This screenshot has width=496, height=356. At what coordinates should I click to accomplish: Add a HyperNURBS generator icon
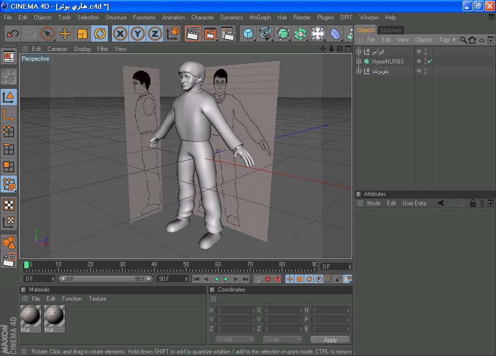[283, 33]
